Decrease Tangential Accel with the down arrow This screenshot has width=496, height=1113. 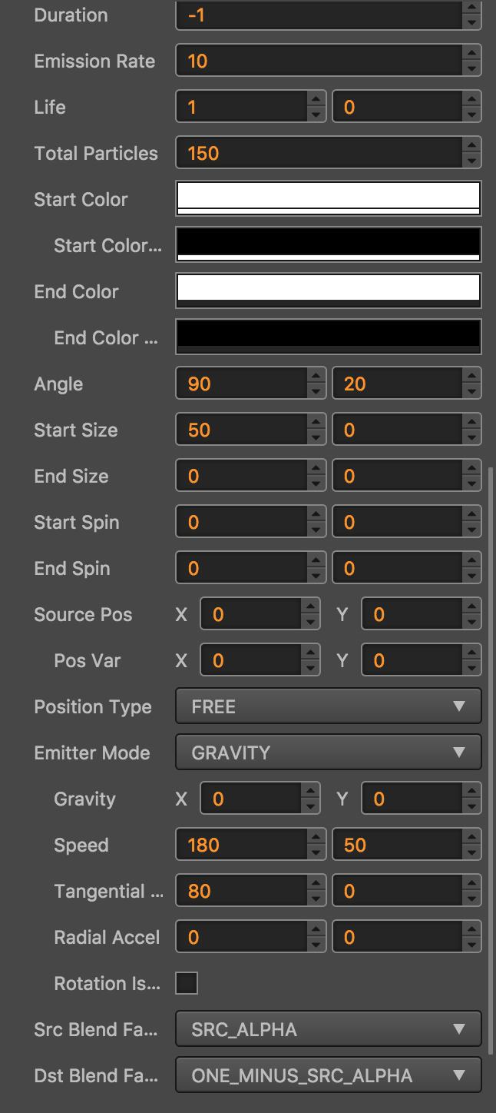(x=316, y=899)
